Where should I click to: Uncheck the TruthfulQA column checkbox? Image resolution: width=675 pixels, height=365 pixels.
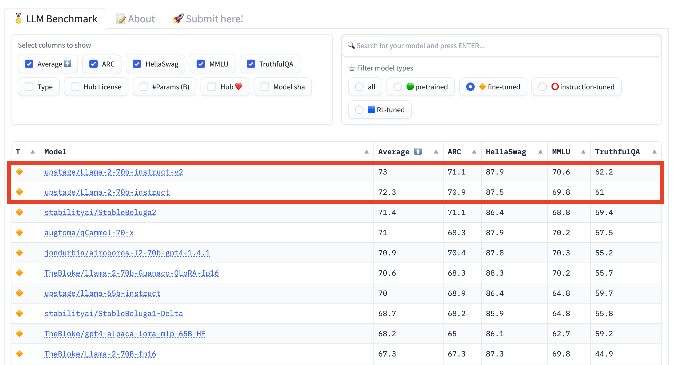click(251, 64)
